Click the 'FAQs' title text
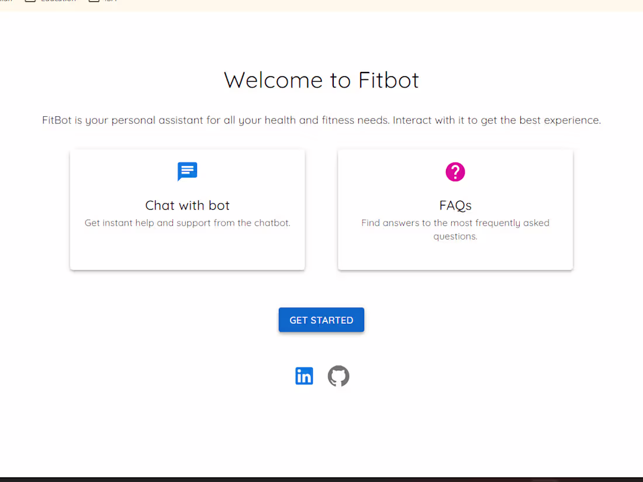 [x=455, y=205]
